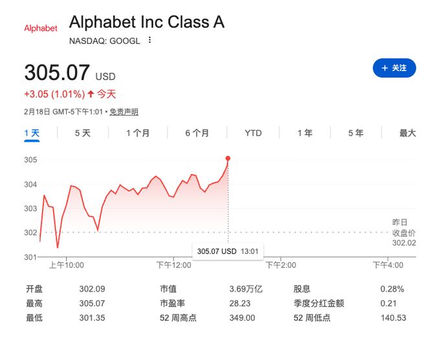Click the 52 周高点 value 349.00
Image resolution: width=427 pixels, height=340 pixels.
click(242, 317)
